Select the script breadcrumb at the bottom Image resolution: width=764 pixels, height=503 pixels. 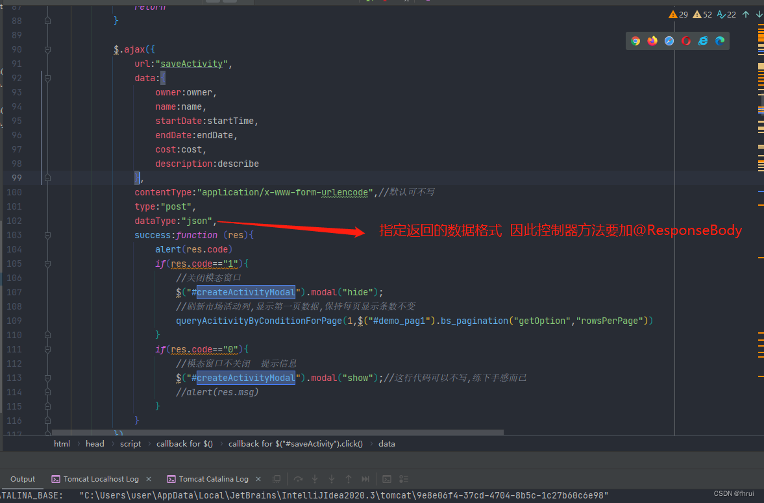(130, 443)
